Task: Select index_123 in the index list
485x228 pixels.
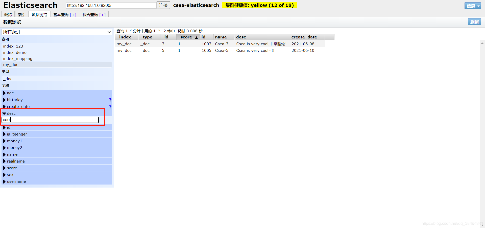Action: (57, 46)
